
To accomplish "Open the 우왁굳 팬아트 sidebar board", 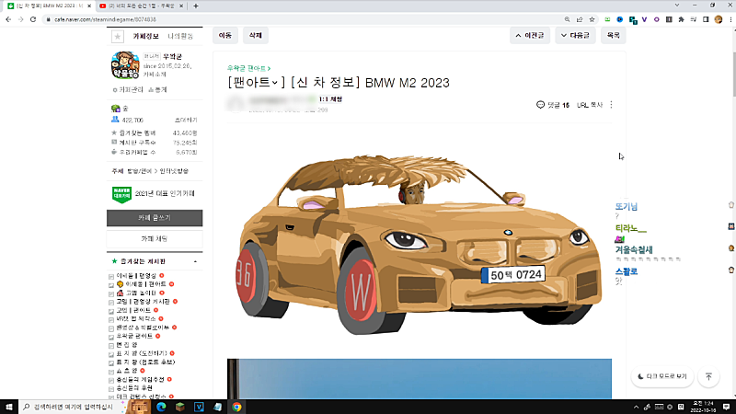I will click(134, 336).
